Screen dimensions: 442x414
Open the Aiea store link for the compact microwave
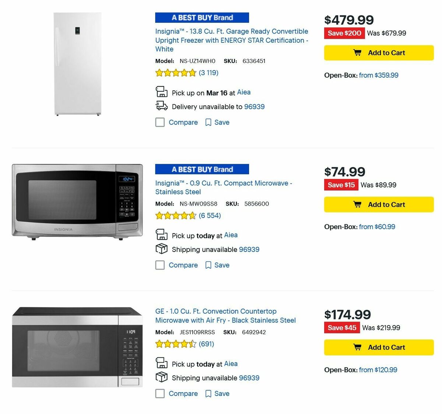click(x=231, y=235)
